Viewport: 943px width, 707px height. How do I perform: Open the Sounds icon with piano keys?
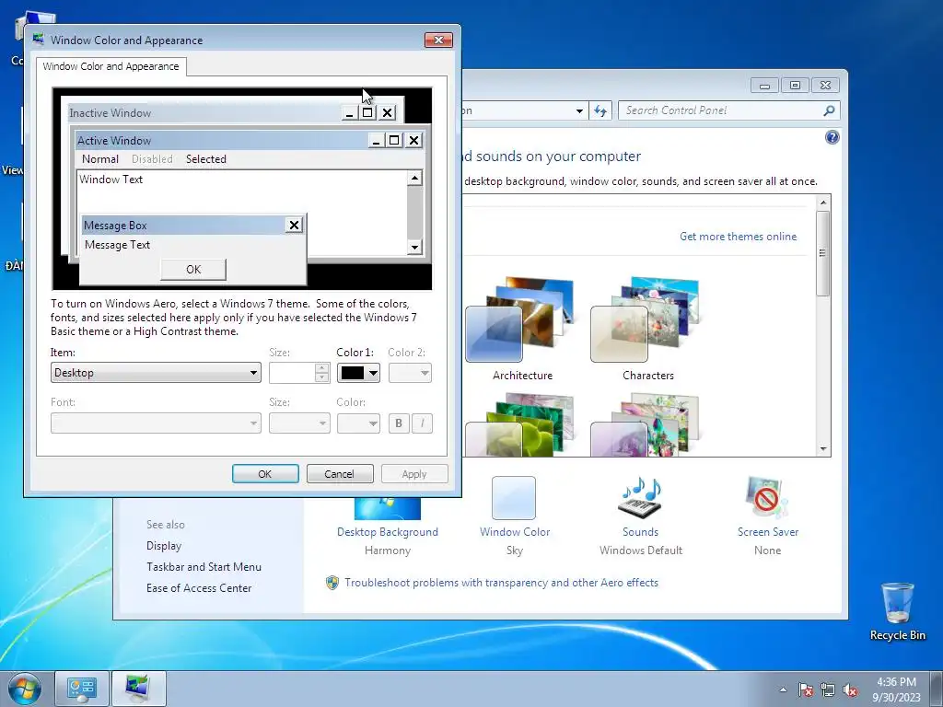pyautogui.click(x=640, y=498)
